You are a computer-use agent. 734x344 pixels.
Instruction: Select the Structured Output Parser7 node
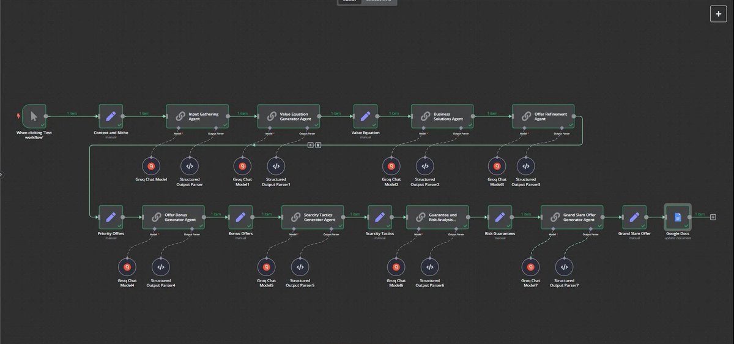[564, 267]
